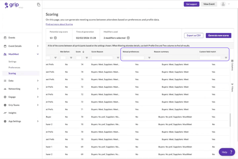Open the filter icon for Mutual preferences column
This screenshot has height=159, width=238.
pos(149,58)
